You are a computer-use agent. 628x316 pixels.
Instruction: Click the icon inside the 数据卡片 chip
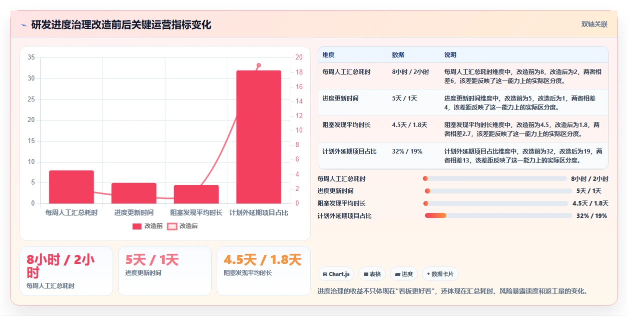pyautogui.click(x=428, y=274)
